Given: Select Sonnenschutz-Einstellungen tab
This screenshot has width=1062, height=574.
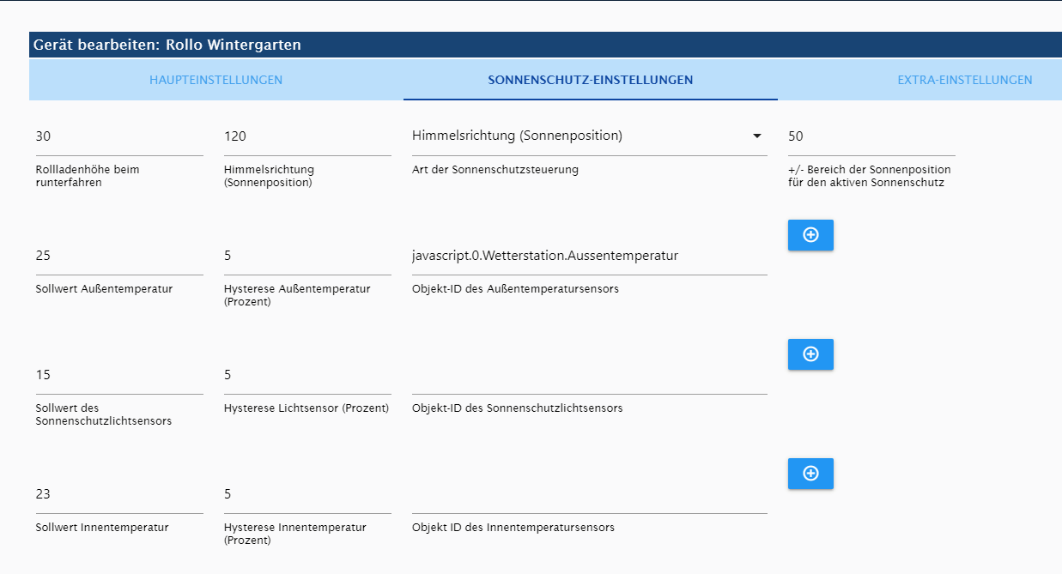Looking at the screenshot, I should [x=591, y=80].
